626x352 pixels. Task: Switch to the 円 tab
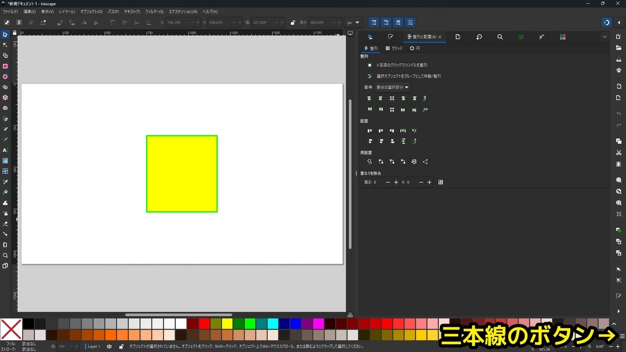415,48
